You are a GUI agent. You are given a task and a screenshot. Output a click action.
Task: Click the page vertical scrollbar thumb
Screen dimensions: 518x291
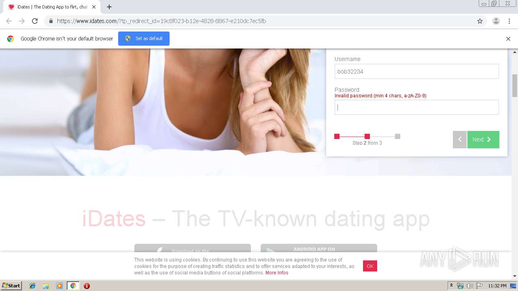click(515, 86)
